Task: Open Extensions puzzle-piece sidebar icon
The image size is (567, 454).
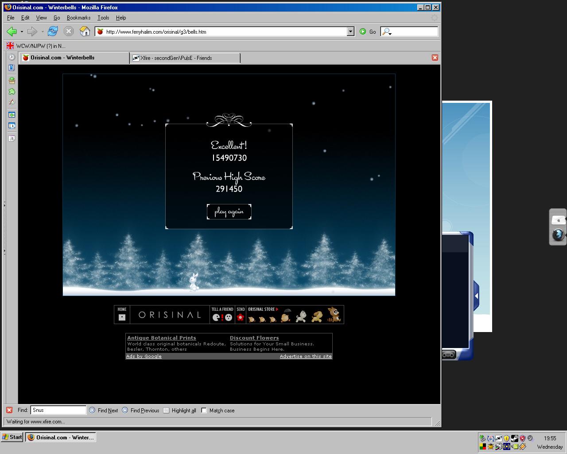Action: coord(12,91)
